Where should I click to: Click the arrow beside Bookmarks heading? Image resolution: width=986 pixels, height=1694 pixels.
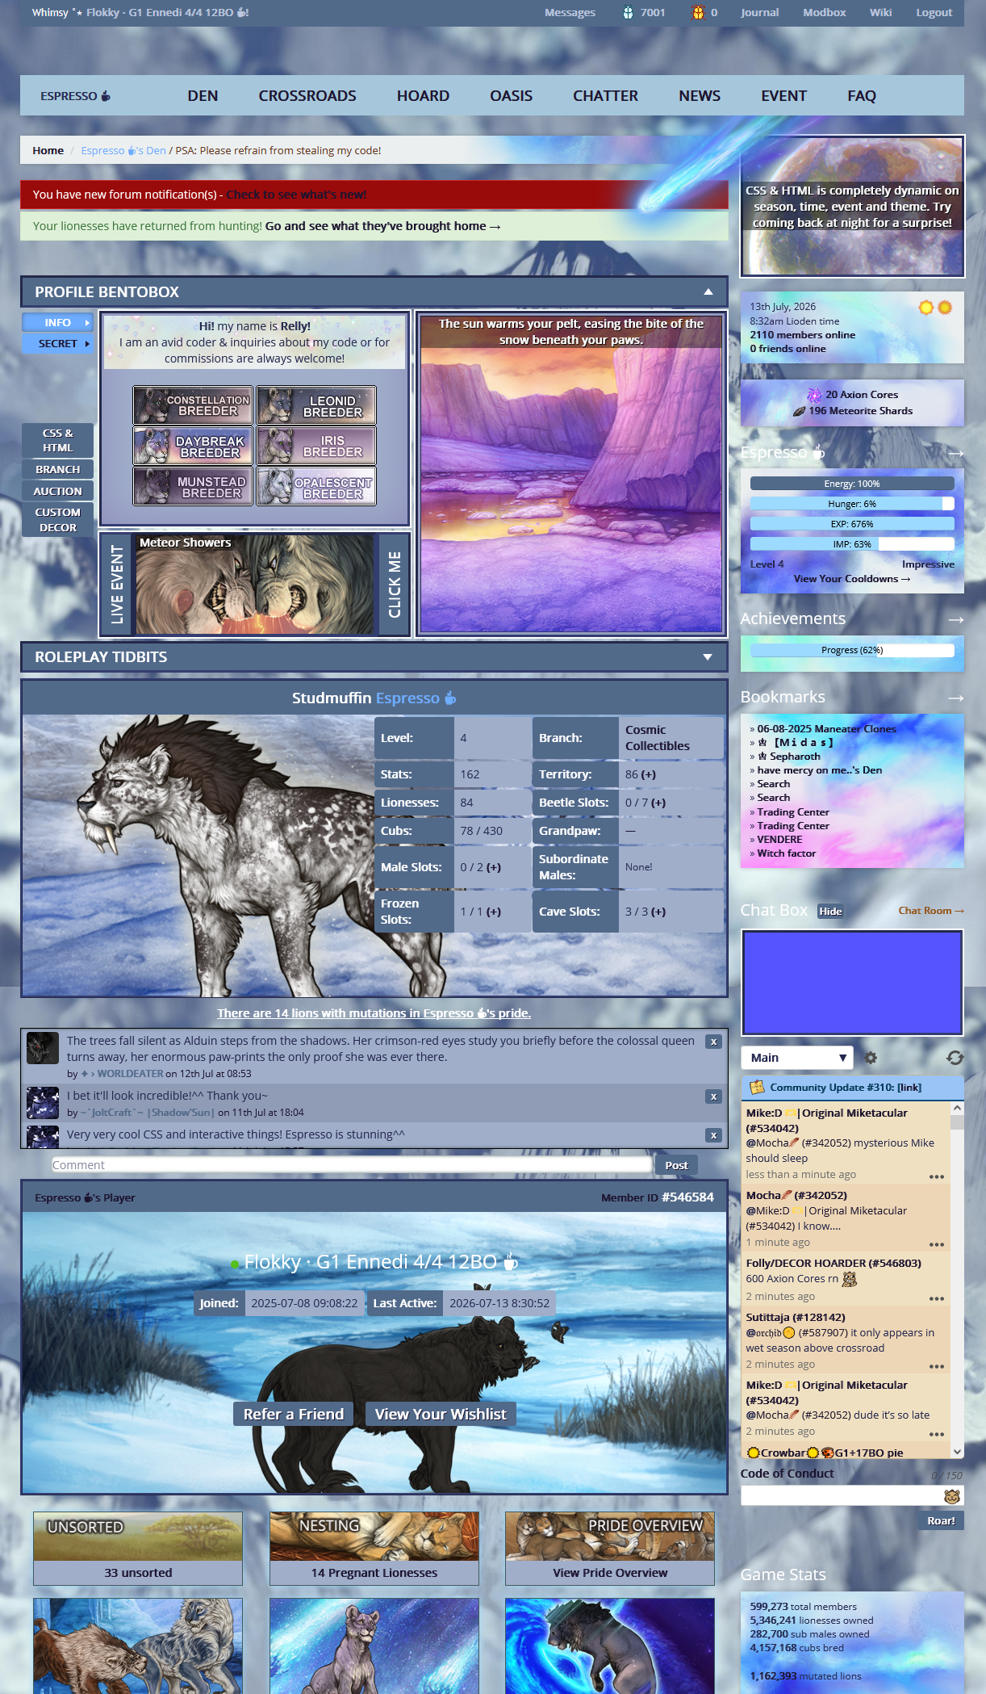(x=956, y=698)
